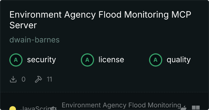Click the hammer tools icon
The image size is (209, 110).
tap(38, 79)
